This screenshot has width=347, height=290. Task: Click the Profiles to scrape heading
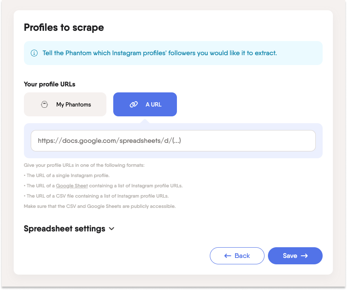click(x=64, y=27)
